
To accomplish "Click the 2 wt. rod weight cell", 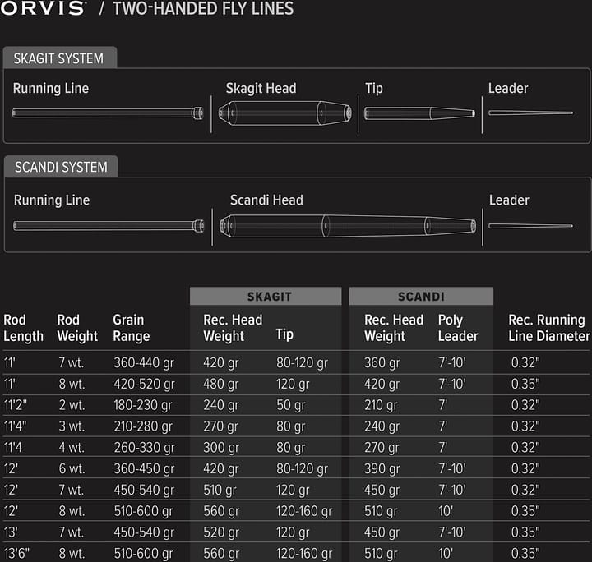I will coord(72,405).
